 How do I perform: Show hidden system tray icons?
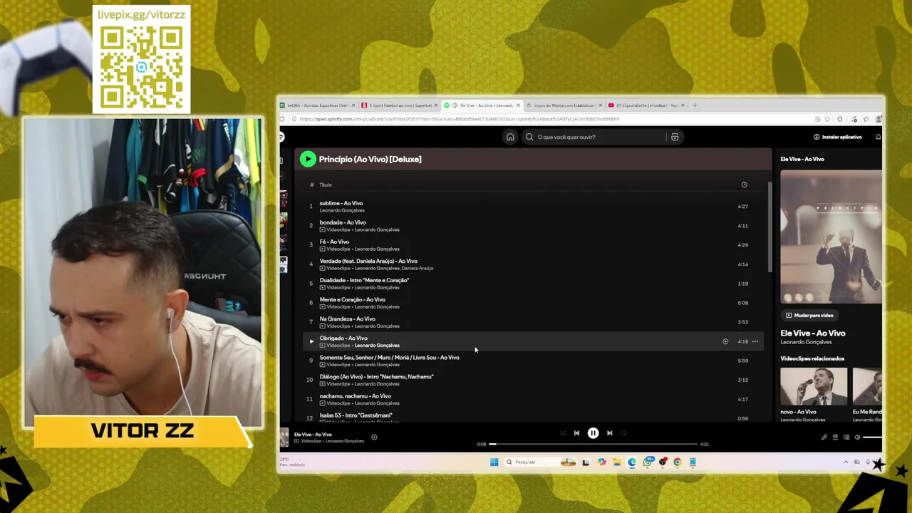point(846,462)
